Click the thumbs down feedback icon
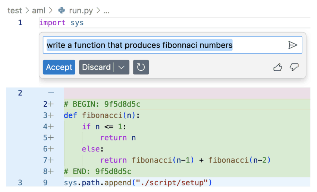This screenshot has width=317, height=192. click(x=294, y=67)
